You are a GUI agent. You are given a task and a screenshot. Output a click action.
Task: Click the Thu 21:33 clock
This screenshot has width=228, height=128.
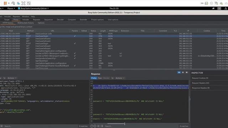pyautogui.click(x=114, y=9)
